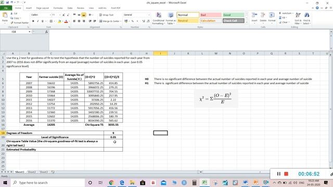Switch to the Insert ribbon tab
Screen dimensions: 333x187
pyautogui.click(x=29, y=8)
